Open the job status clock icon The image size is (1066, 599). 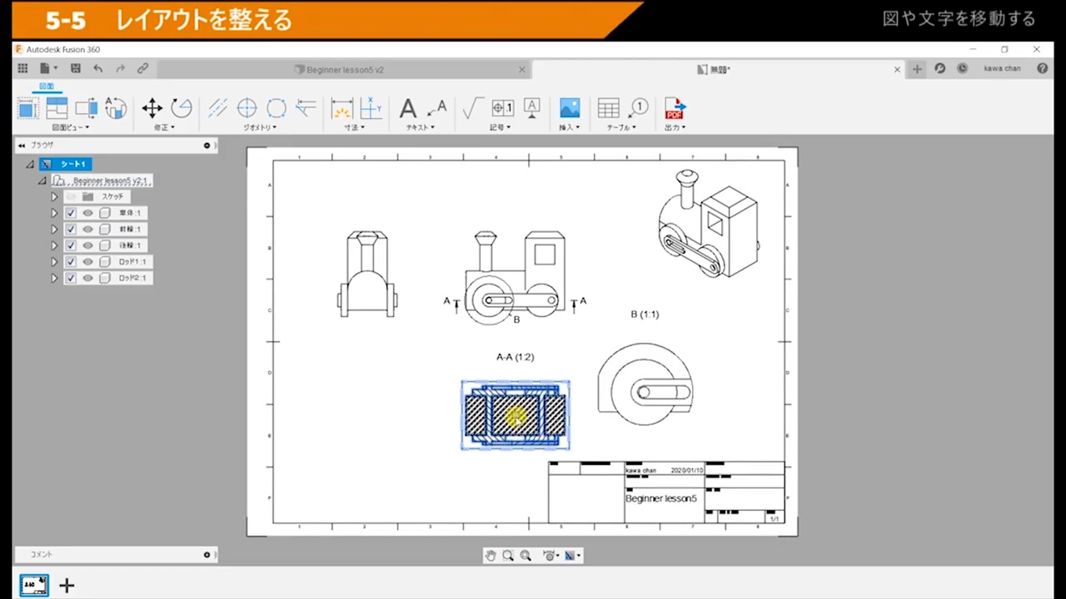click(963, 69)
